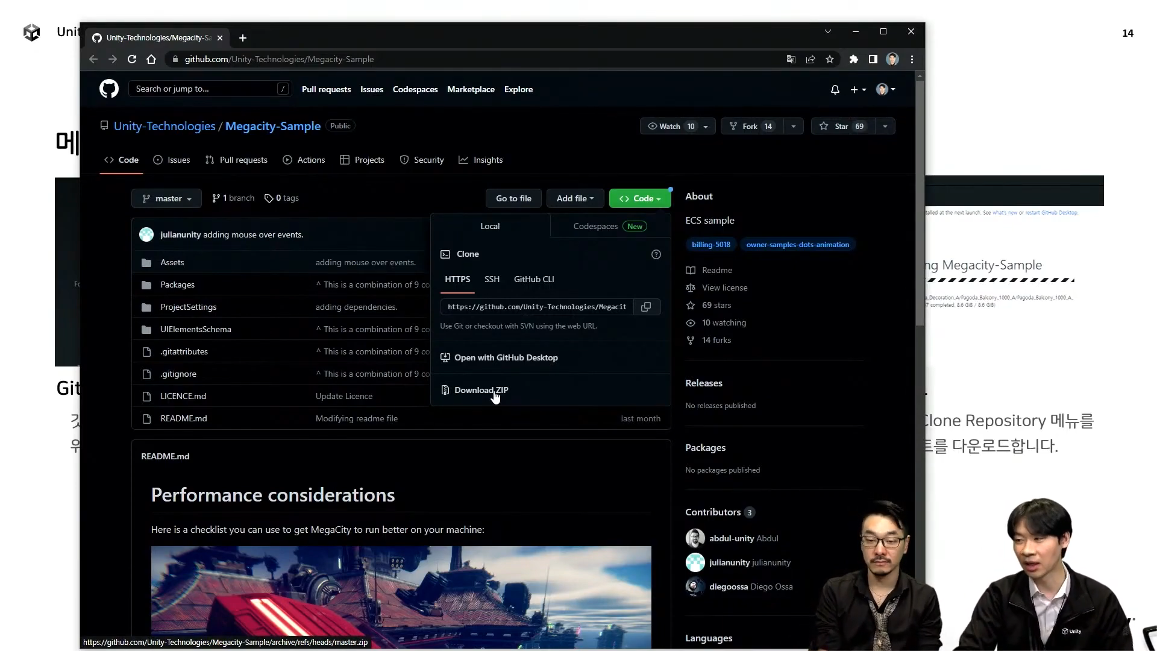Viewport: 1157px width, 651px height.
Task: Click the clone help question-mark icon
Action: pyautogui.click(x=656, y=254)
